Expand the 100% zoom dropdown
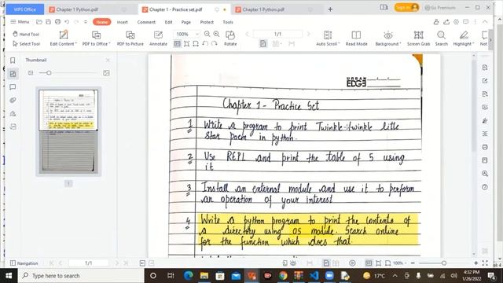The image size is (503, 283). [x=197, y=34]
